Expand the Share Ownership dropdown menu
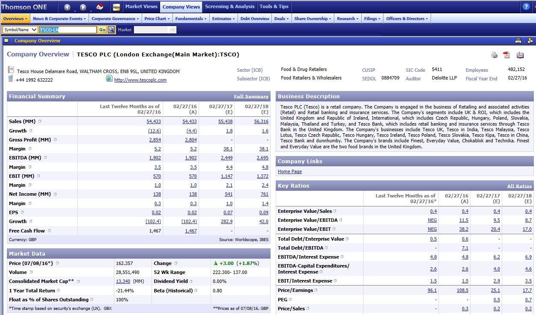 [313, 19]
